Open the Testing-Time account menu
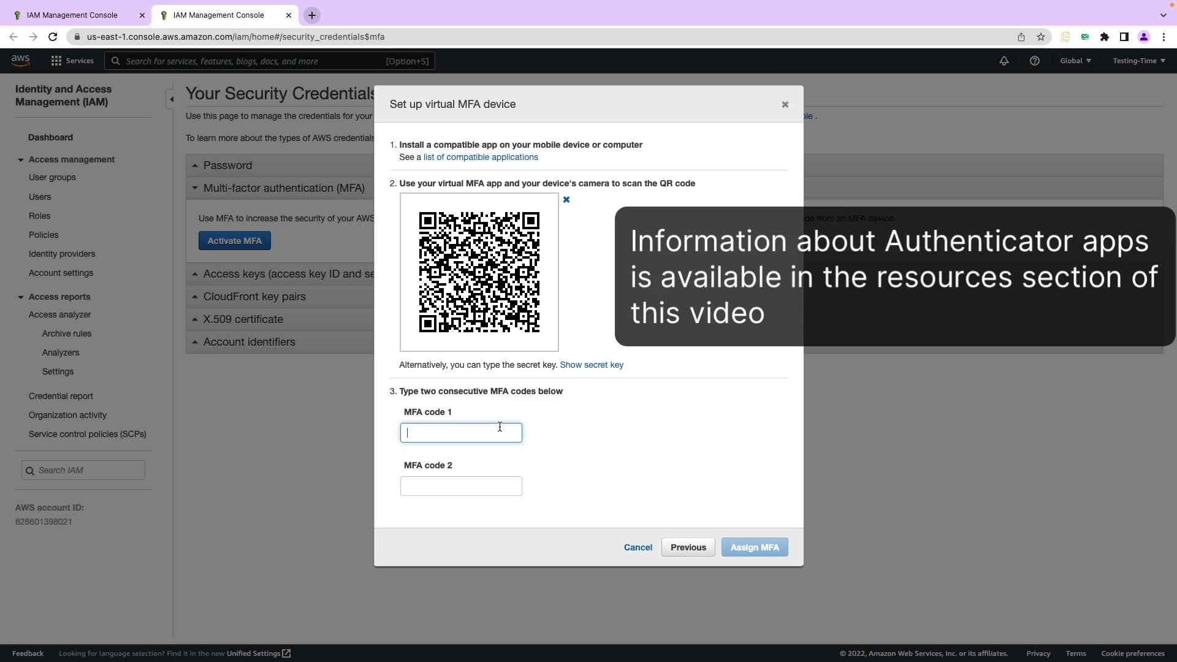This screenshot has height=662, width=1177. pyautogui.click(x=1138, y=61)
